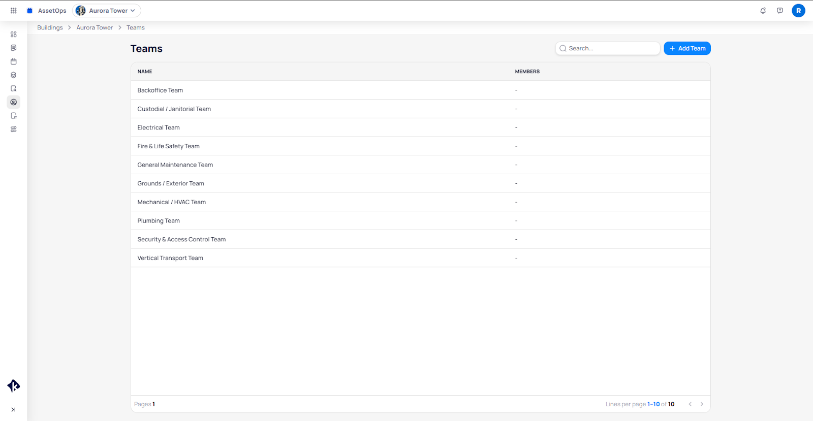Open the document search sidebar icon
Viewport: 813px width, 421px height.
14,88
